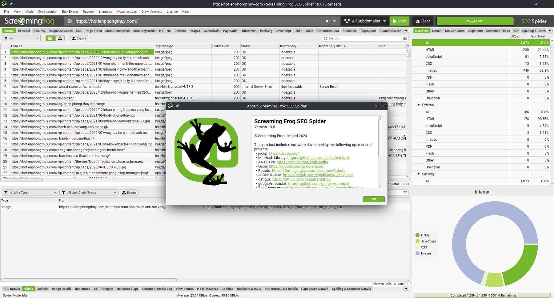Open lower pane filter settings icon
The width and height of the screenshot is (554, 298).
pos(405,193)
